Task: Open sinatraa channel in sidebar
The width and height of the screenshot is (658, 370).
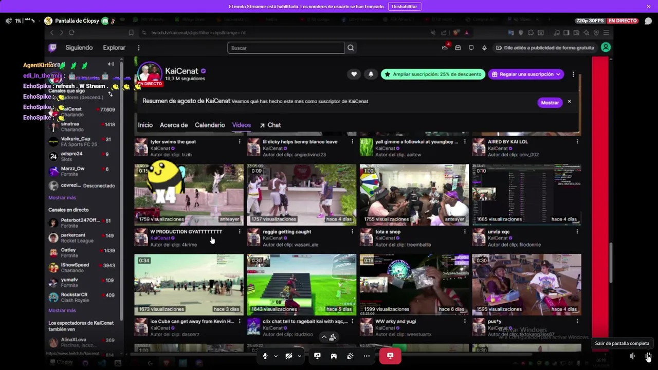Action: 82,126
